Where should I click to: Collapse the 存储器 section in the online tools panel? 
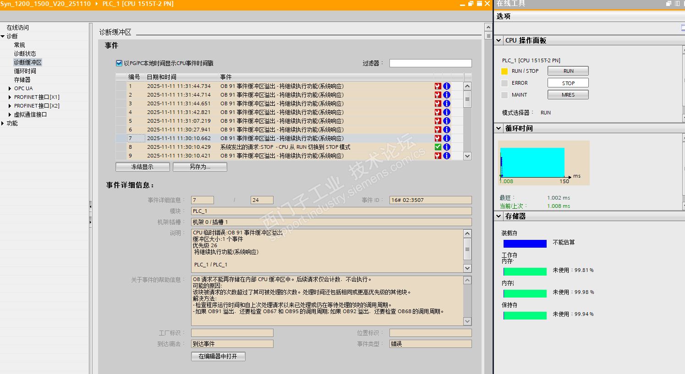(499, 216)
